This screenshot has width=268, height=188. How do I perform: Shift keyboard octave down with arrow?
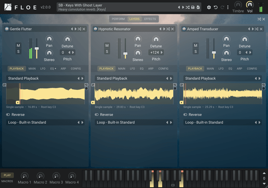(x=264, y=184)
